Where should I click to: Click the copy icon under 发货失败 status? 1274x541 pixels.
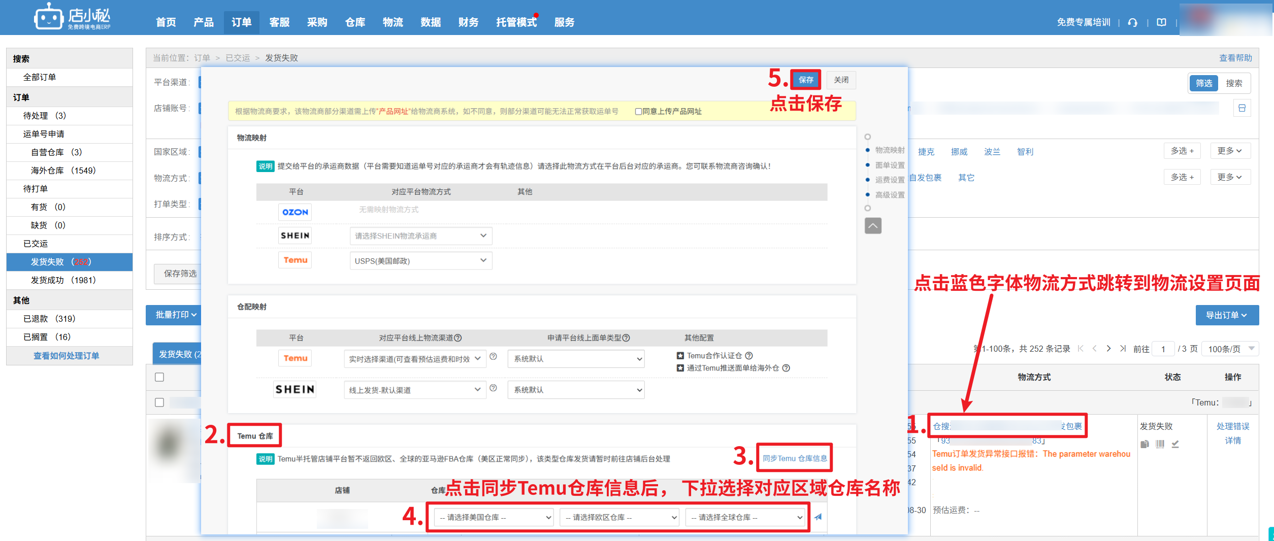1145,444
